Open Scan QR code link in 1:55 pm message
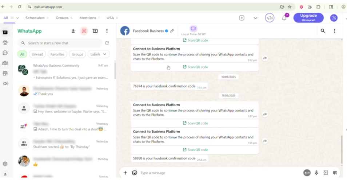 pos(195,150)
